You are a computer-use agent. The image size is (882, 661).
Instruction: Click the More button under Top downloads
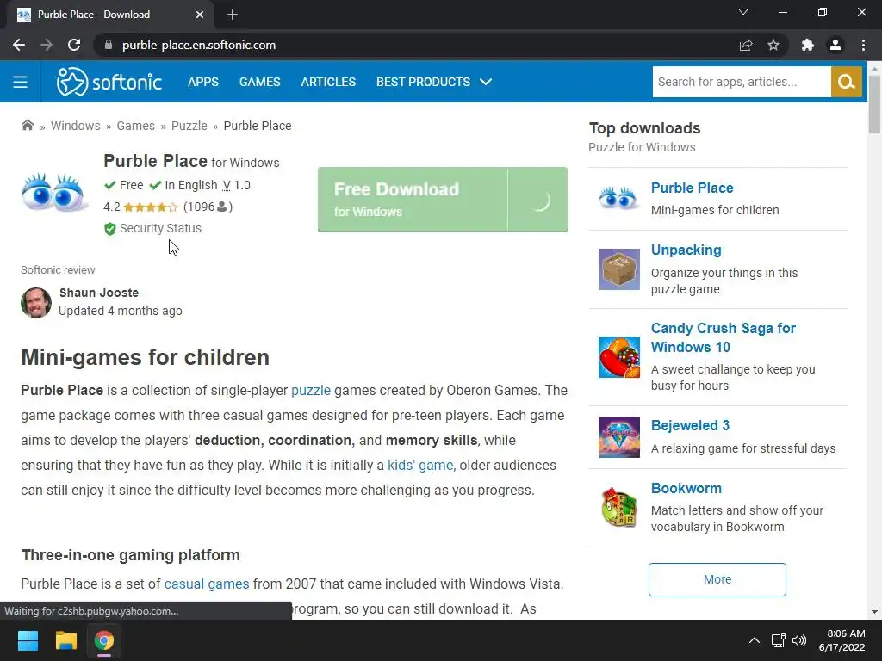717,579
